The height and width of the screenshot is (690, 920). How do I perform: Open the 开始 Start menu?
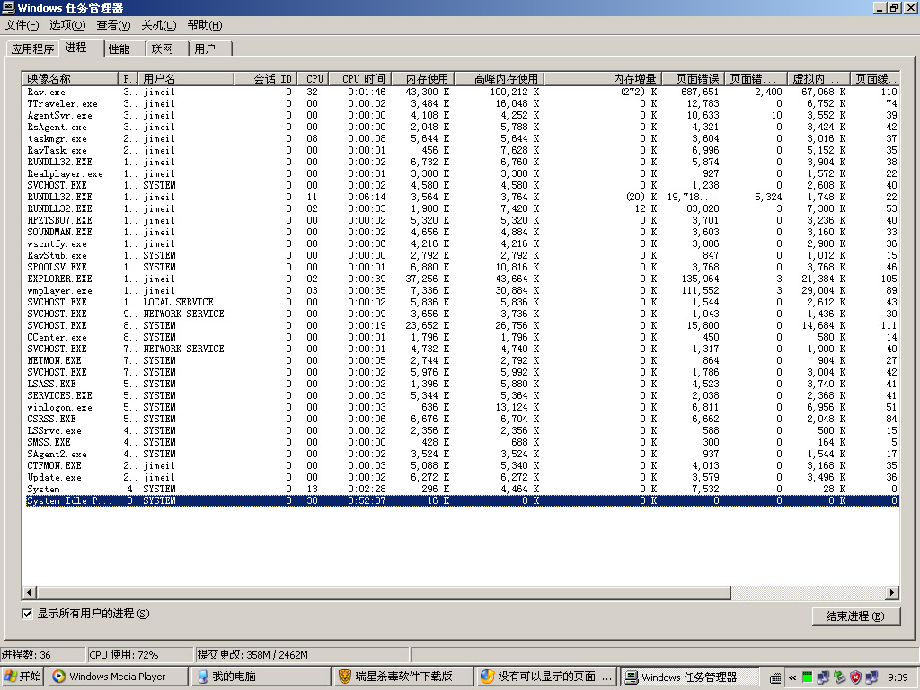click(x=22, y=677)
